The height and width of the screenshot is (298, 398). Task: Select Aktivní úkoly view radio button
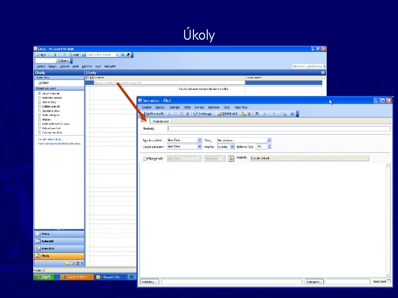coord(39,102)
